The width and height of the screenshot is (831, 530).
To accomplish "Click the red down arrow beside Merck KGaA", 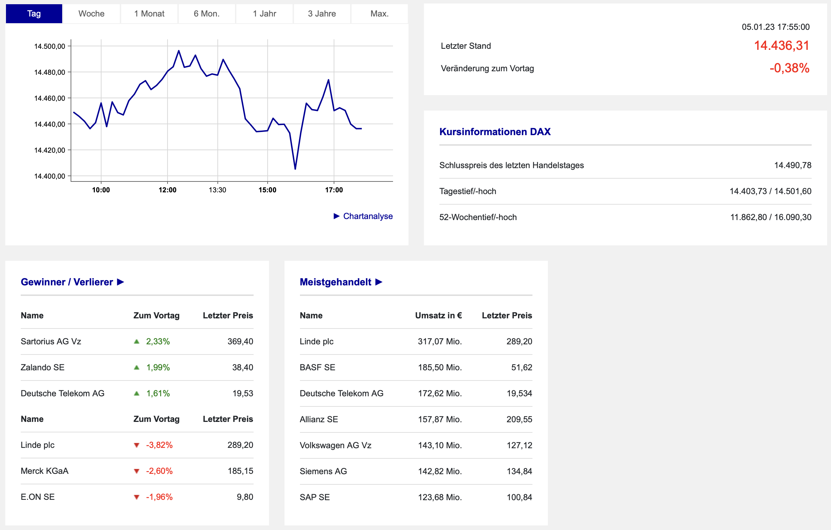I will 137,471.
